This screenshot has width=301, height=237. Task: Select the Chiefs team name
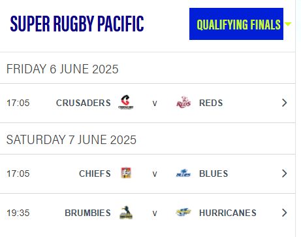(x=95, y=173)
